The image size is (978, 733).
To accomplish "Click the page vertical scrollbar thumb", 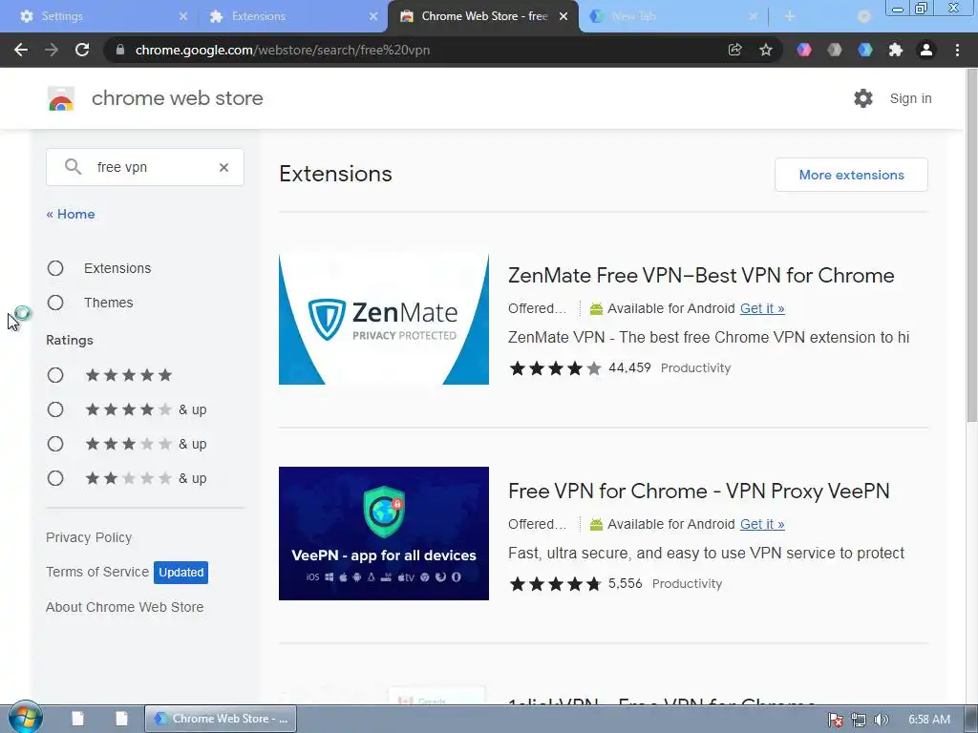I will 971,246.
